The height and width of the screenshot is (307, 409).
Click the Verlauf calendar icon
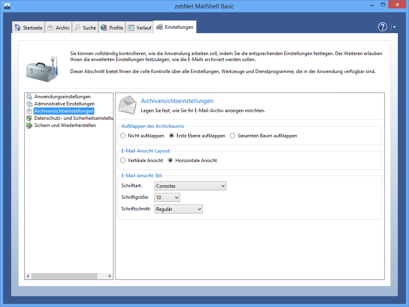click(131, 28)
